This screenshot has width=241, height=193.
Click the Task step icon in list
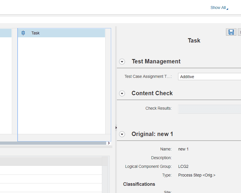click(23, 33)
